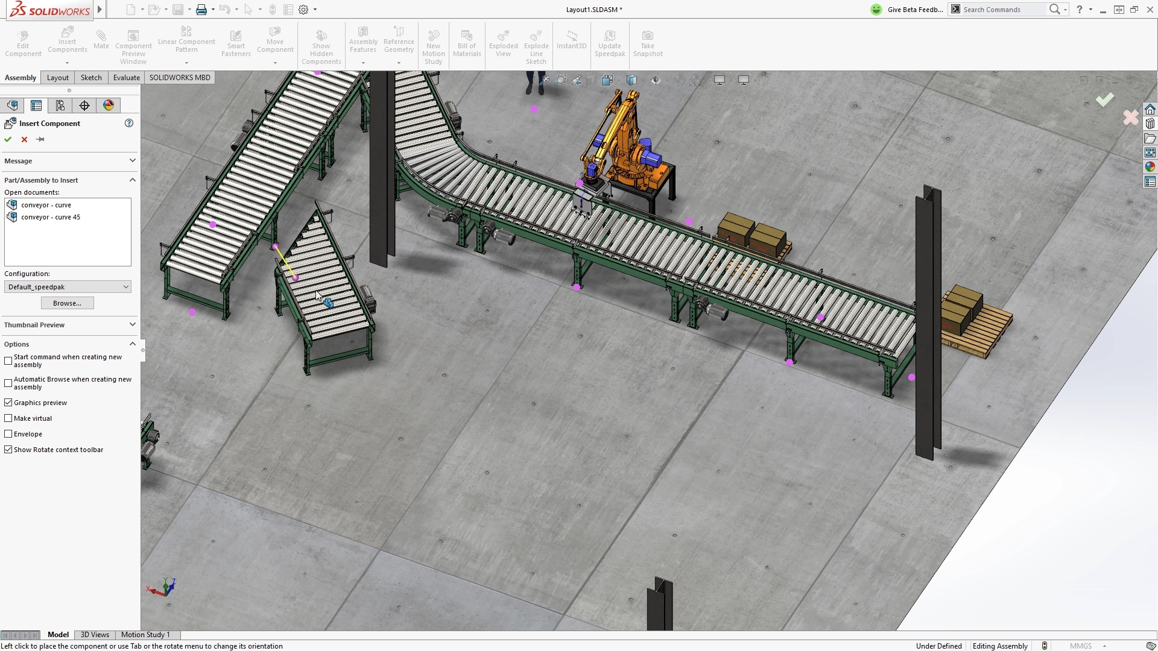
Task: Open the FeatureManager design tree tab
Action: 12,105
